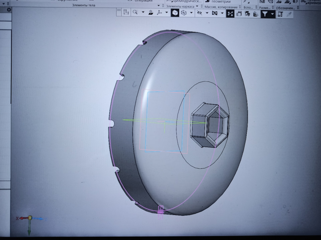Click the normal-to-plane view icon
The width and height of the screenshot is (321, 240).
tap(150, 13)
